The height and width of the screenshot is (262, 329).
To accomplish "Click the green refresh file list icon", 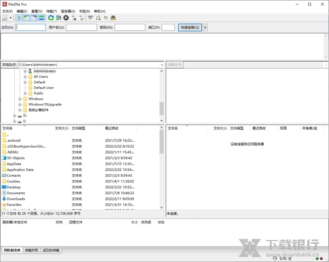I will pos(51,18).
